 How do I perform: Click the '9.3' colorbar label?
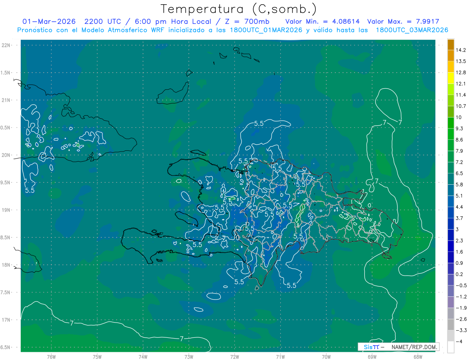[x=460, y=128]
